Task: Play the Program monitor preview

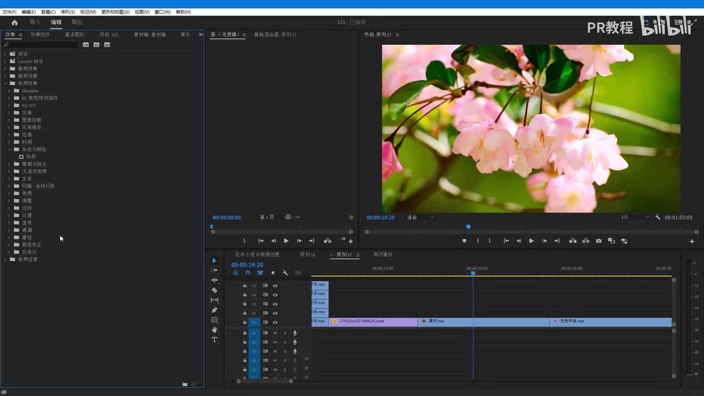Action: click(531, 241)
